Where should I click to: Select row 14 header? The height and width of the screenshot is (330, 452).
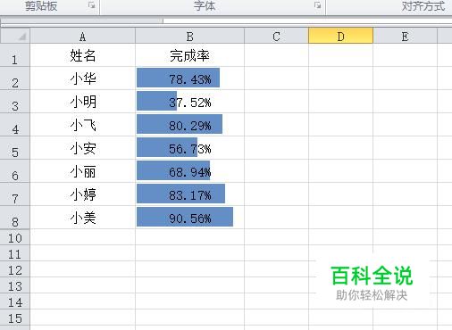tap(15, 301)
